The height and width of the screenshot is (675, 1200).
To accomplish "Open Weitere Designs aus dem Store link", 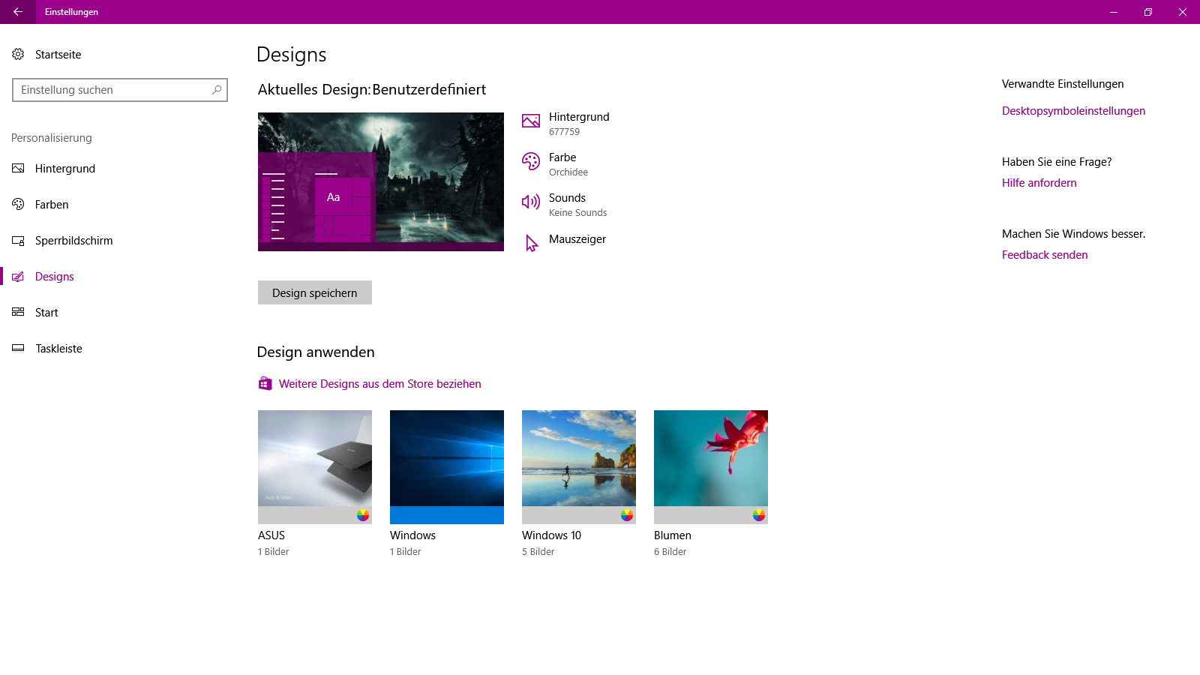I will click(x=379, y=384).
